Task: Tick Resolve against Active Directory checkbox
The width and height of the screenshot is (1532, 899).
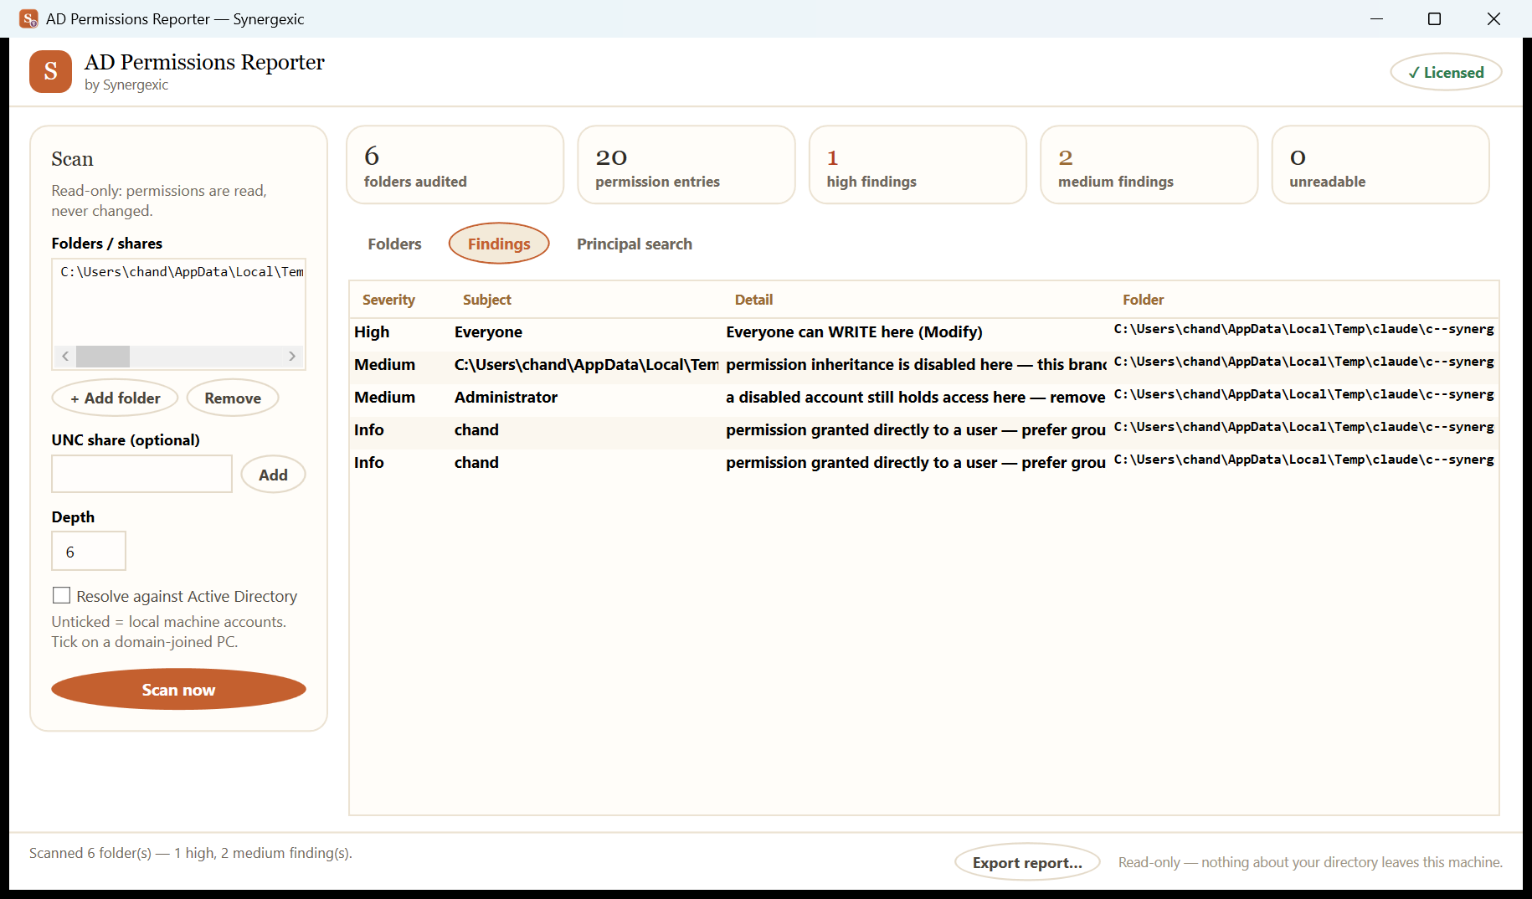Action: [61, 595]
